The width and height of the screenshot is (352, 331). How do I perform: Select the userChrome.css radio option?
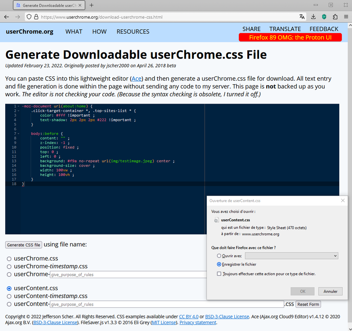[x=9, y=259]
